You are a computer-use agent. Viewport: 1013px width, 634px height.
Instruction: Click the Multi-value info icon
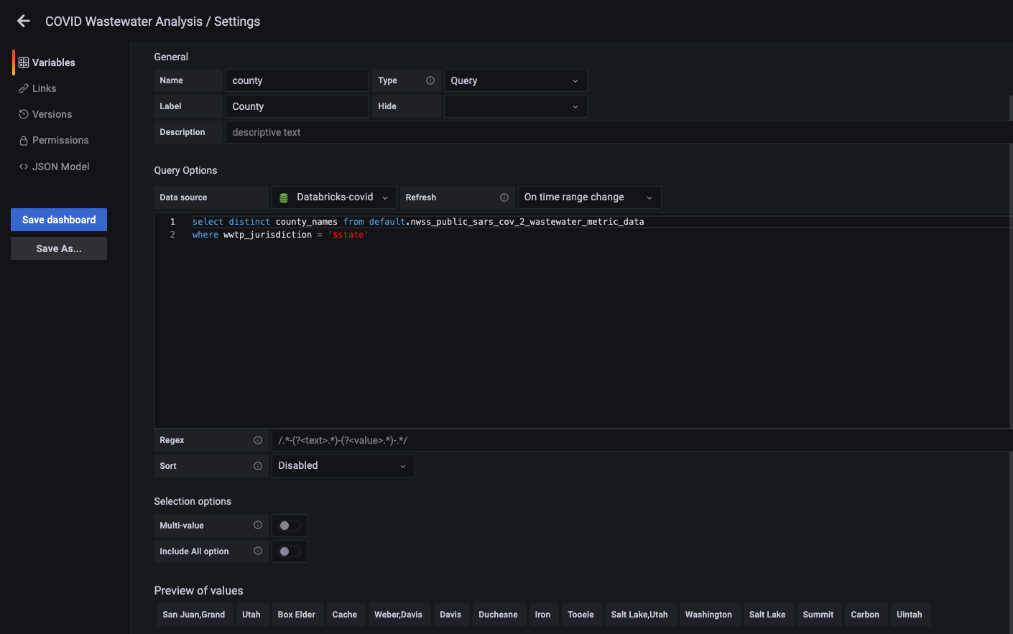tap(258, 525)
